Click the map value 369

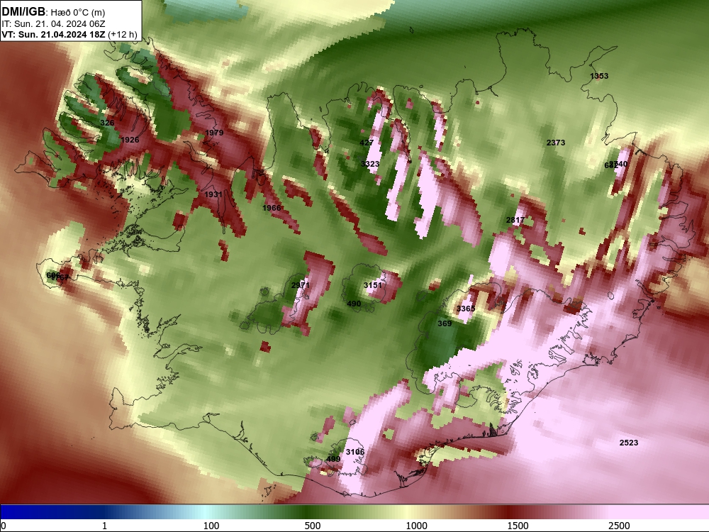click(445, 323)
